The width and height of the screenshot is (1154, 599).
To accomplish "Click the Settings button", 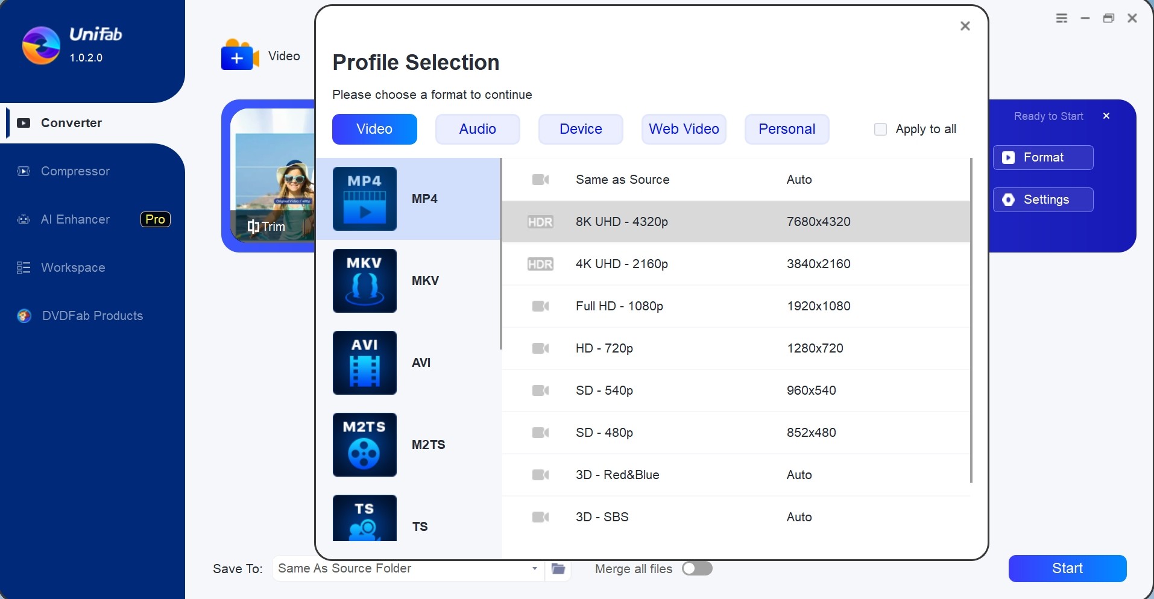I will click(1043, 200).
